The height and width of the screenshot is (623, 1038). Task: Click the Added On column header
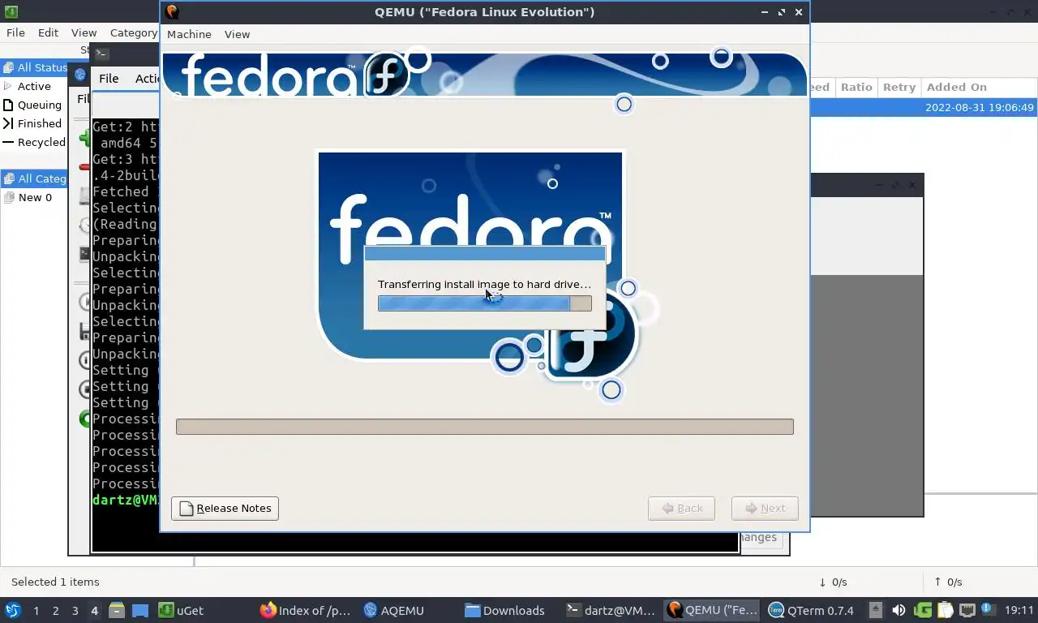point(979,87)
